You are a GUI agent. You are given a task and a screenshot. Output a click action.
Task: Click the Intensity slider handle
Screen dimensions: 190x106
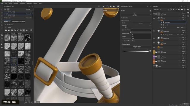pyautogui.click(x=126, y=27)
